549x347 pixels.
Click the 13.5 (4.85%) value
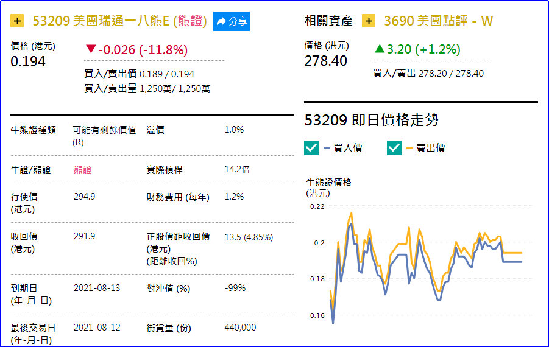click(249, 237)
